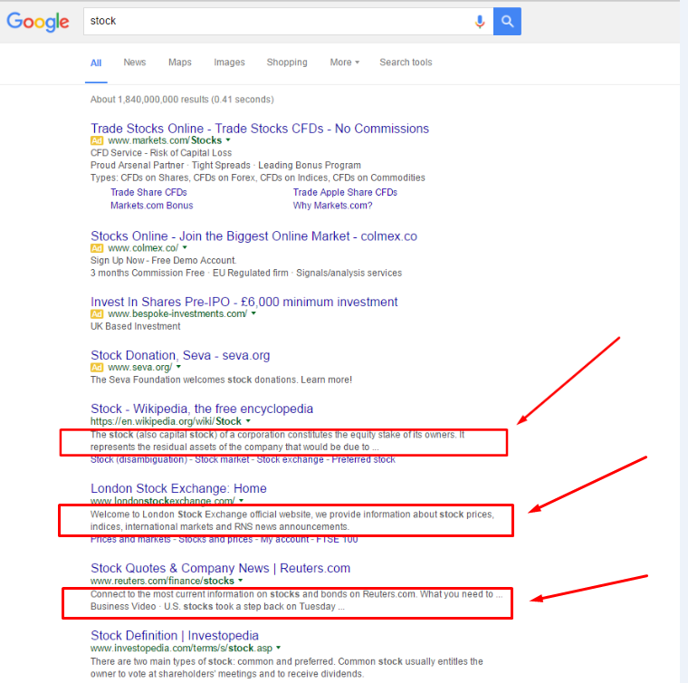The image size is (688, 683).
Task: Open 'Stock (disambiguation)' sublink
Action: coord(139,459)
